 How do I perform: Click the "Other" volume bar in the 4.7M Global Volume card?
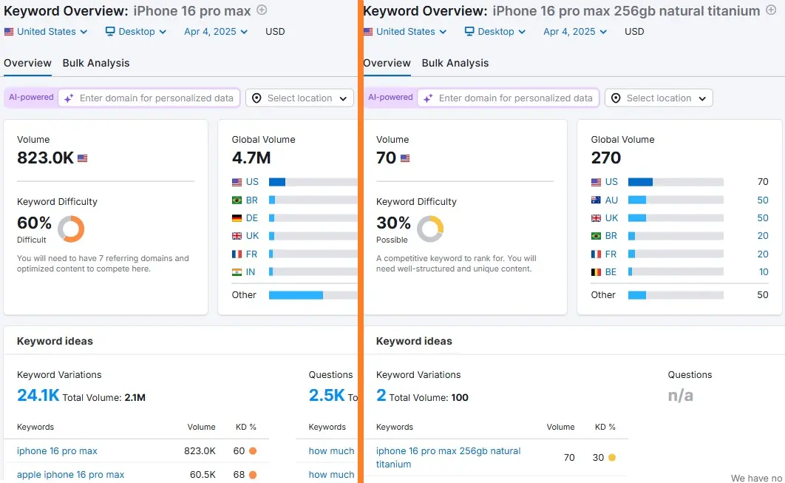point(296,295)
